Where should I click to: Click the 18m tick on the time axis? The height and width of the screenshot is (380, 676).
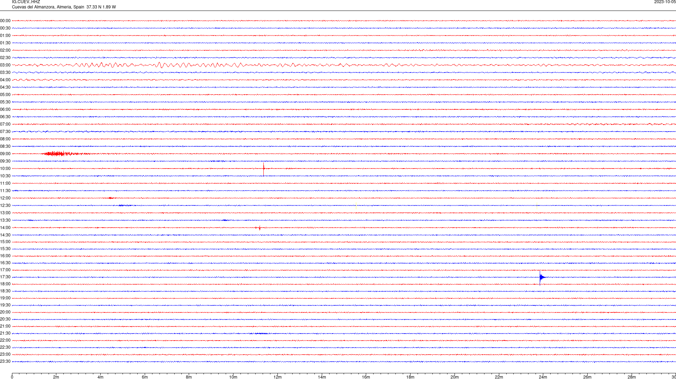410,377
